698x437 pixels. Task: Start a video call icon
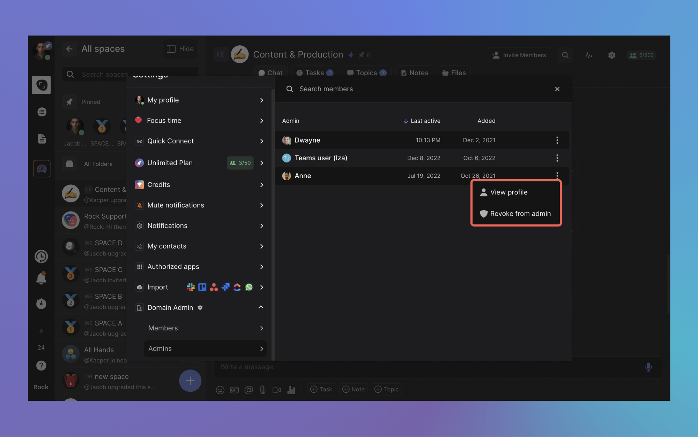coord(277,390)
